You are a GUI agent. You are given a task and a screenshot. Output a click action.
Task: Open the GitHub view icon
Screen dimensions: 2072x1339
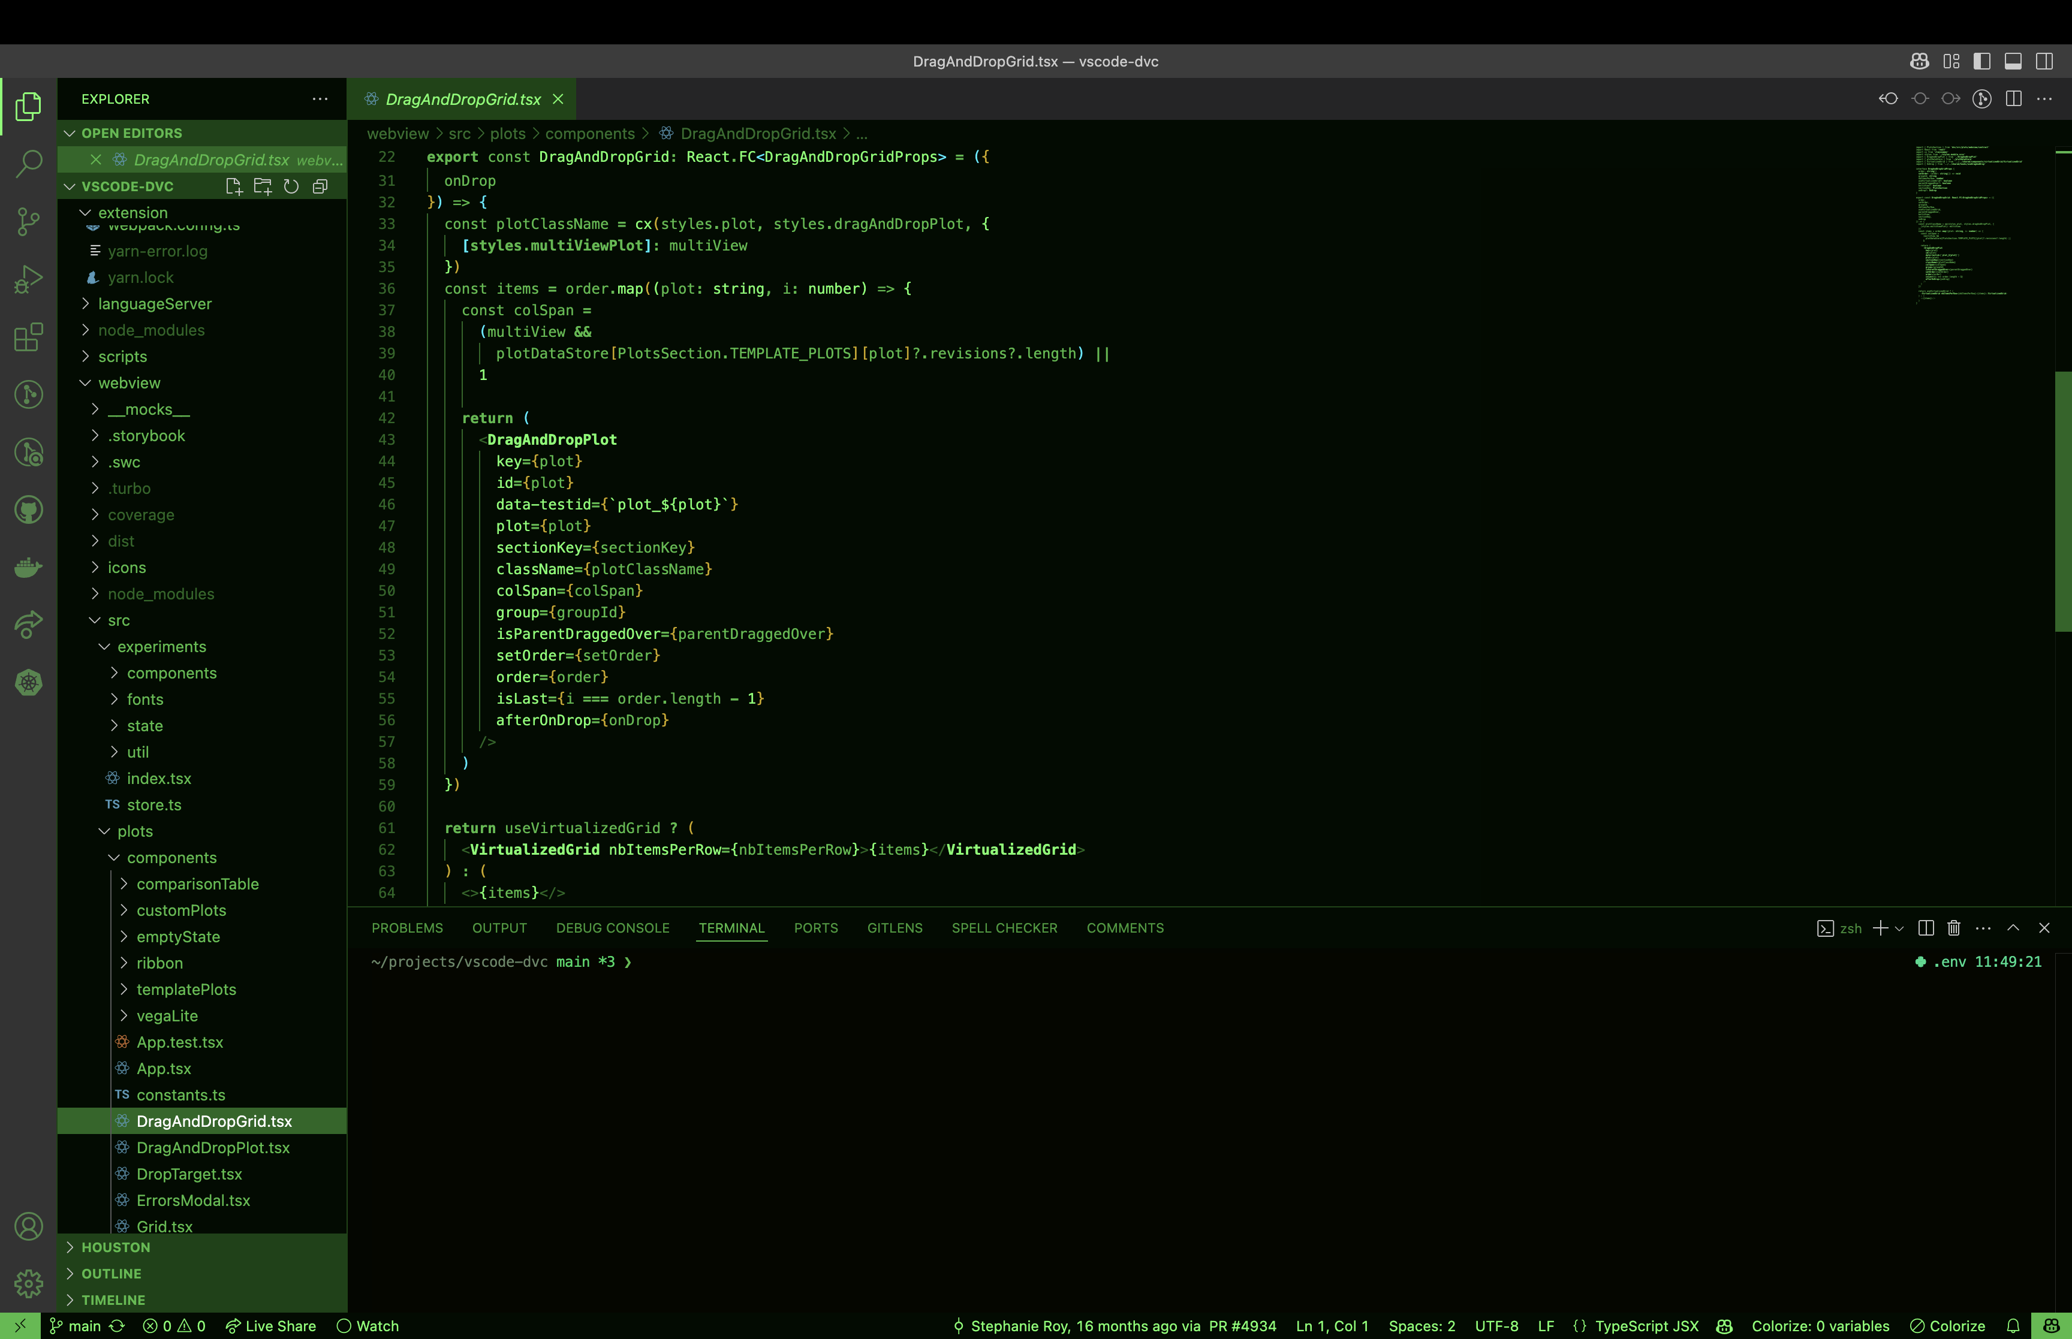(x=29, y=509)
